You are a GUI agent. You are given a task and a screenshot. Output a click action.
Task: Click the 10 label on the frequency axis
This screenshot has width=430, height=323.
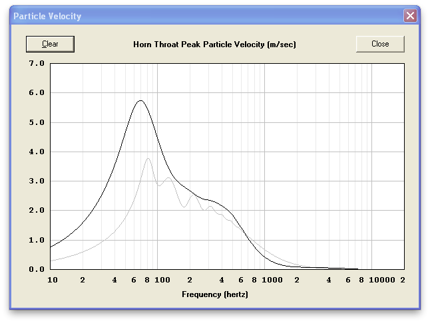point(53,280)
